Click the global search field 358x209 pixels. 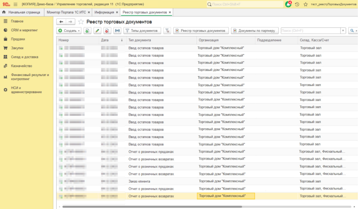(x=245, y=4)
